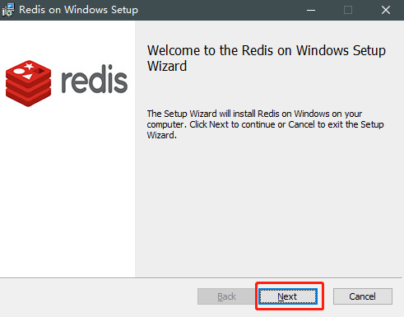Click the red Redis cube logo
404x317 pixels.
point(28,83)
